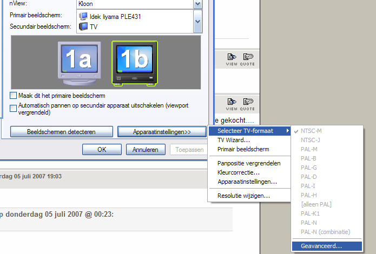
Task: Open Kleurcorrectie menu item
Action: point(249,172)
